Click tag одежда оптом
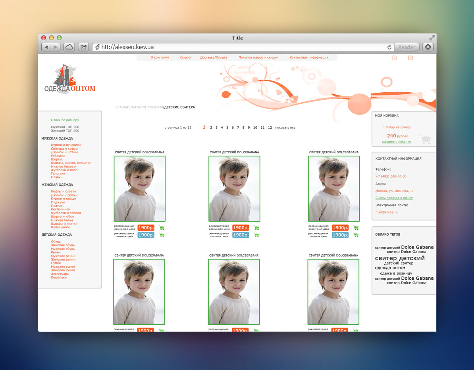The image size is (474, 370). click(390, 268)
